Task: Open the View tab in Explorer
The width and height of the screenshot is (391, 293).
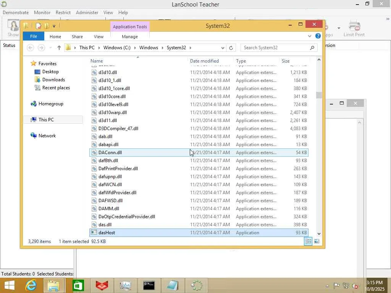Action: point(99,37)
